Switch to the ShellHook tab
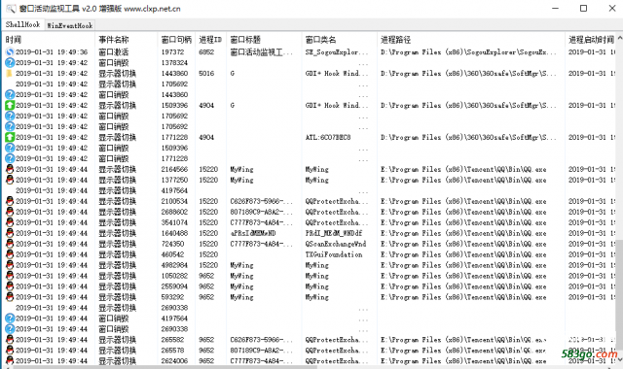 click(x=22, y=24)
